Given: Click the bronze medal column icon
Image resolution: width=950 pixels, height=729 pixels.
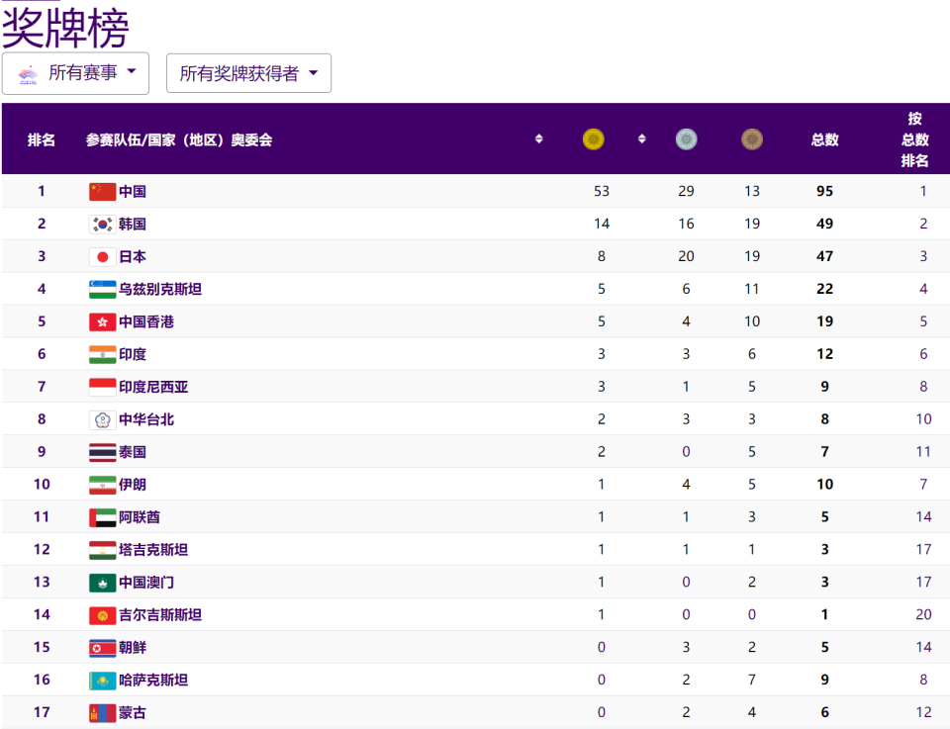Looking at the screenshot, I should (x=752, y=139).
